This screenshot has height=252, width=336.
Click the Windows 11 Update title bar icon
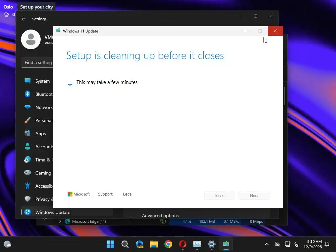pyautogui.click(x=58, y=31)
